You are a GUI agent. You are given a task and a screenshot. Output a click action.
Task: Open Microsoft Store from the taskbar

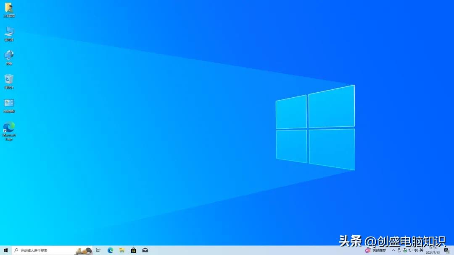tap(133, 250)
